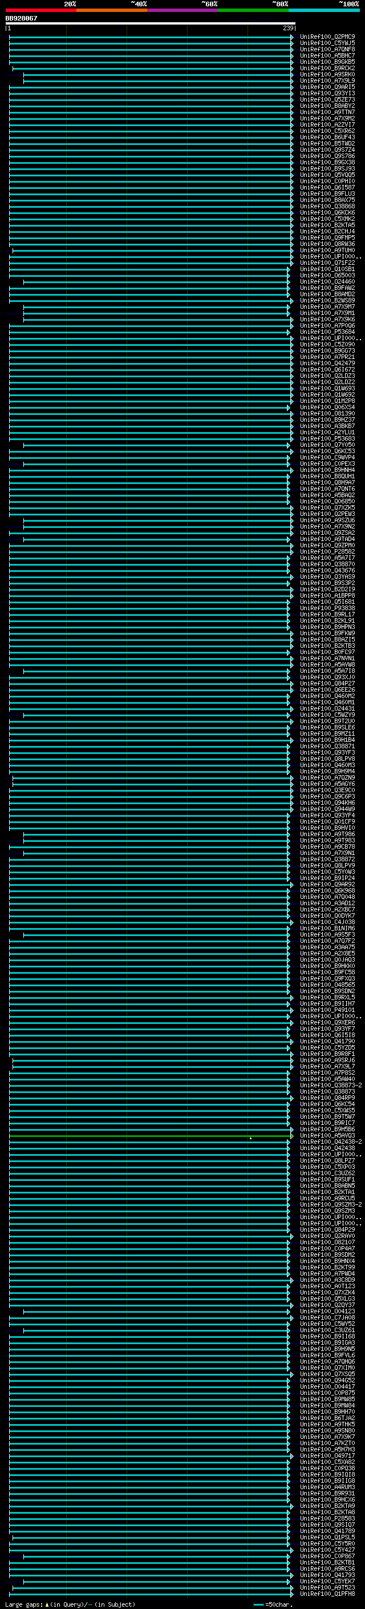
Task: Click label UniRef100_A2ZVI7
Action: tap(327, 125)
